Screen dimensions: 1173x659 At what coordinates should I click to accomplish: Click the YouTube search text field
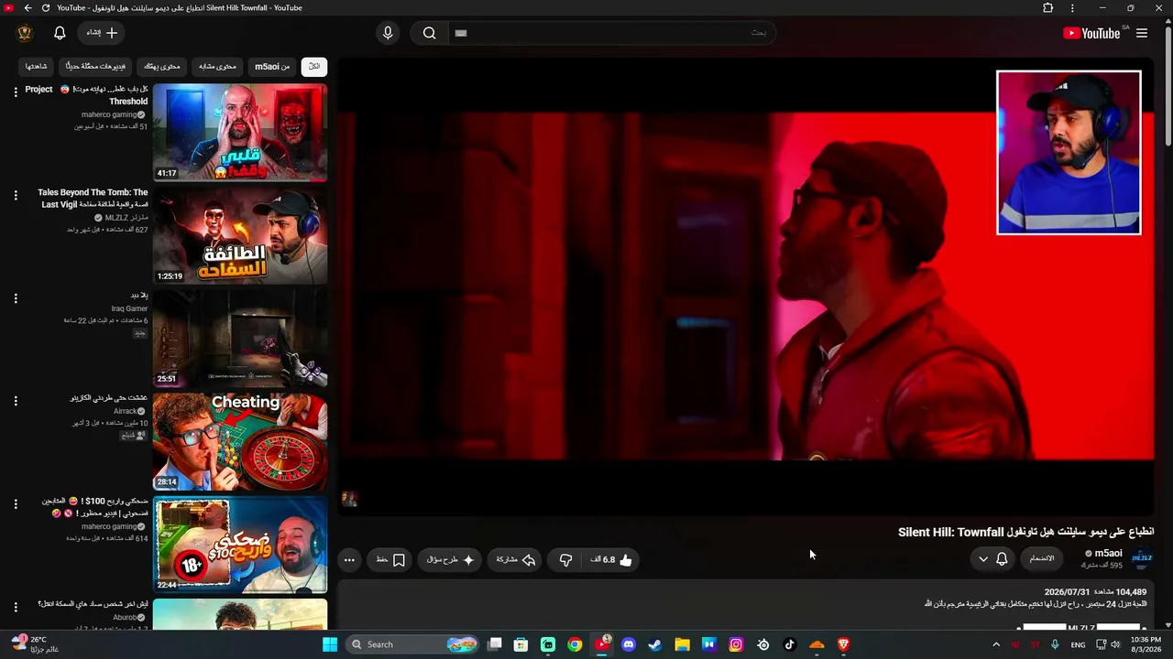pos(612,33)
